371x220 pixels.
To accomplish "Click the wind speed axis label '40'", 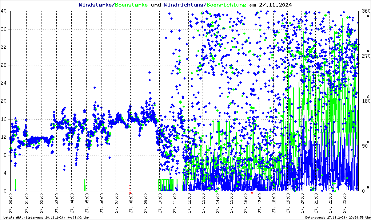I will [x=4, y=11].
